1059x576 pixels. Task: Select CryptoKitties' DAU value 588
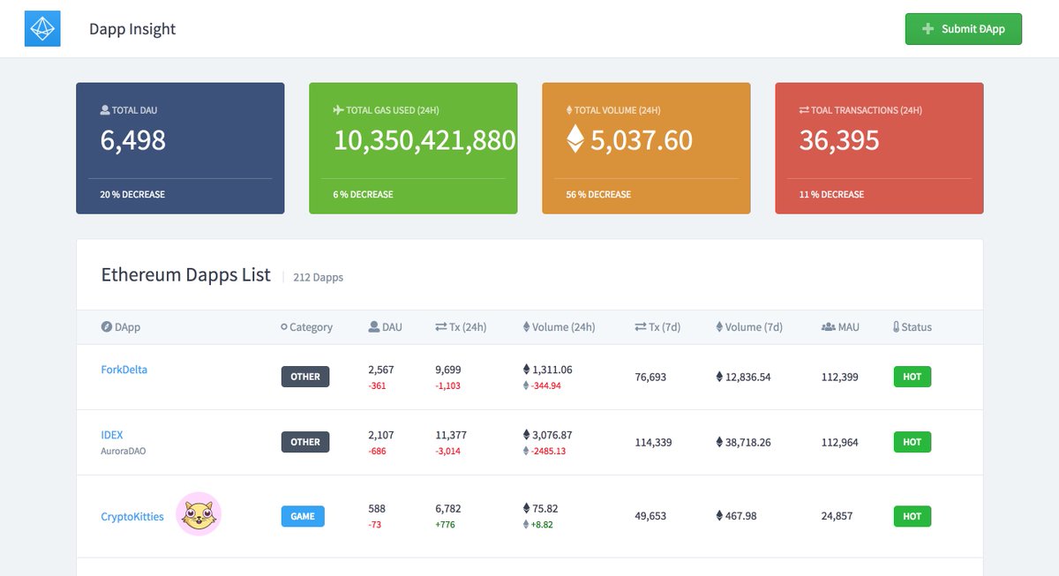tap(377, 509)
